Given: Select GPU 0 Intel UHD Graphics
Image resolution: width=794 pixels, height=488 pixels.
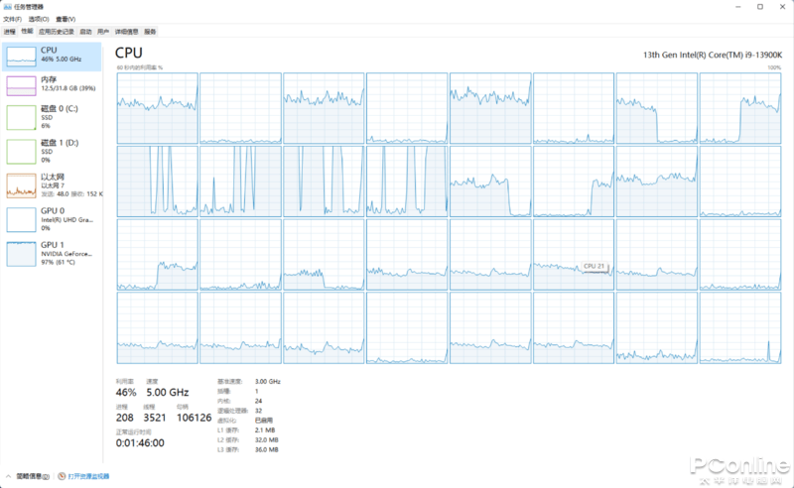Looking at the screenshot, I should (52, 219).
